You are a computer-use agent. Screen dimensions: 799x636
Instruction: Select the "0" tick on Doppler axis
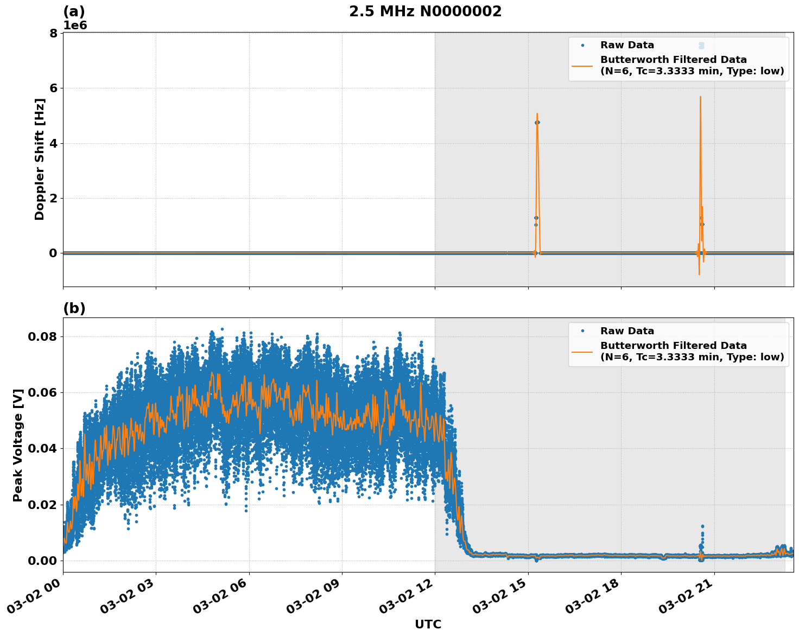pyautogui.click(x=53, y=253)
